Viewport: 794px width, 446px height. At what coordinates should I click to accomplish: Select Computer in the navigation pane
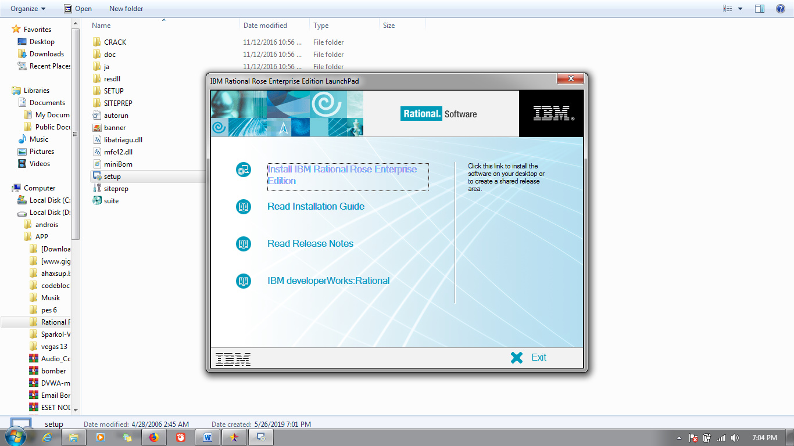pyautogui.click(x=40, y=188)
